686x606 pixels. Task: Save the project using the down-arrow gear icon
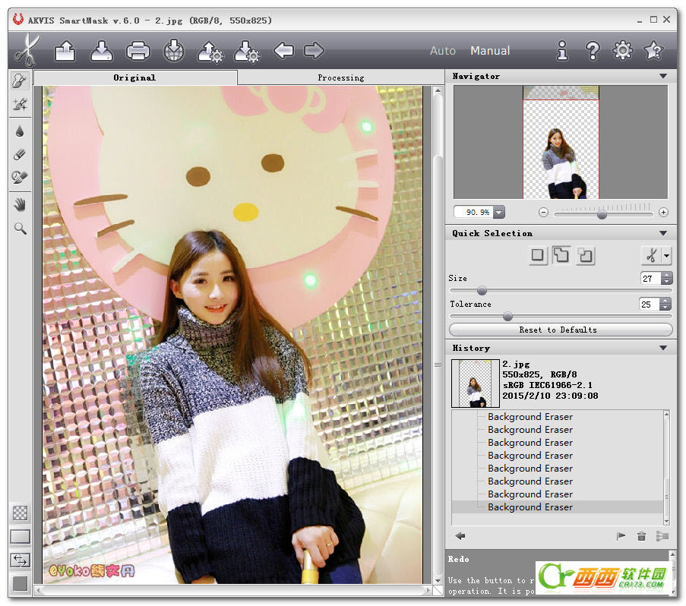[x=247, y=52]
